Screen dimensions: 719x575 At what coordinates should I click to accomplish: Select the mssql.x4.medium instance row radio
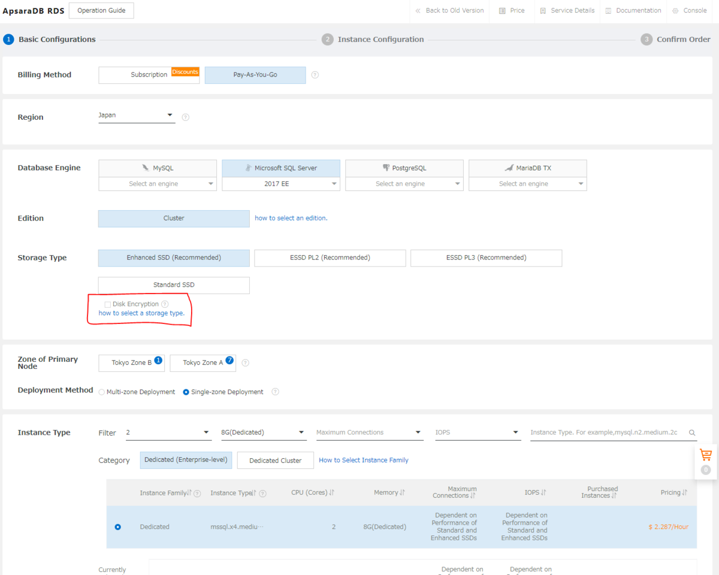(117, 527)
